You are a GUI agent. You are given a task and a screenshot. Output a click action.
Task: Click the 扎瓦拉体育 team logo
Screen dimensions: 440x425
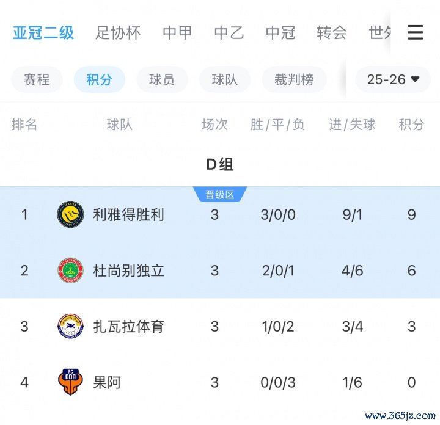click(x=70, y=326)
